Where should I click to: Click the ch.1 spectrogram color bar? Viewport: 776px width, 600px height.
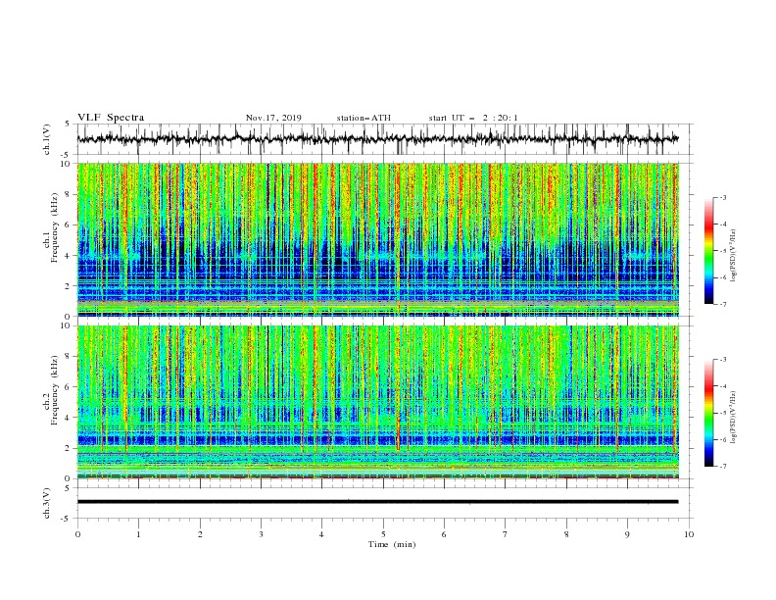pos(708,251)
